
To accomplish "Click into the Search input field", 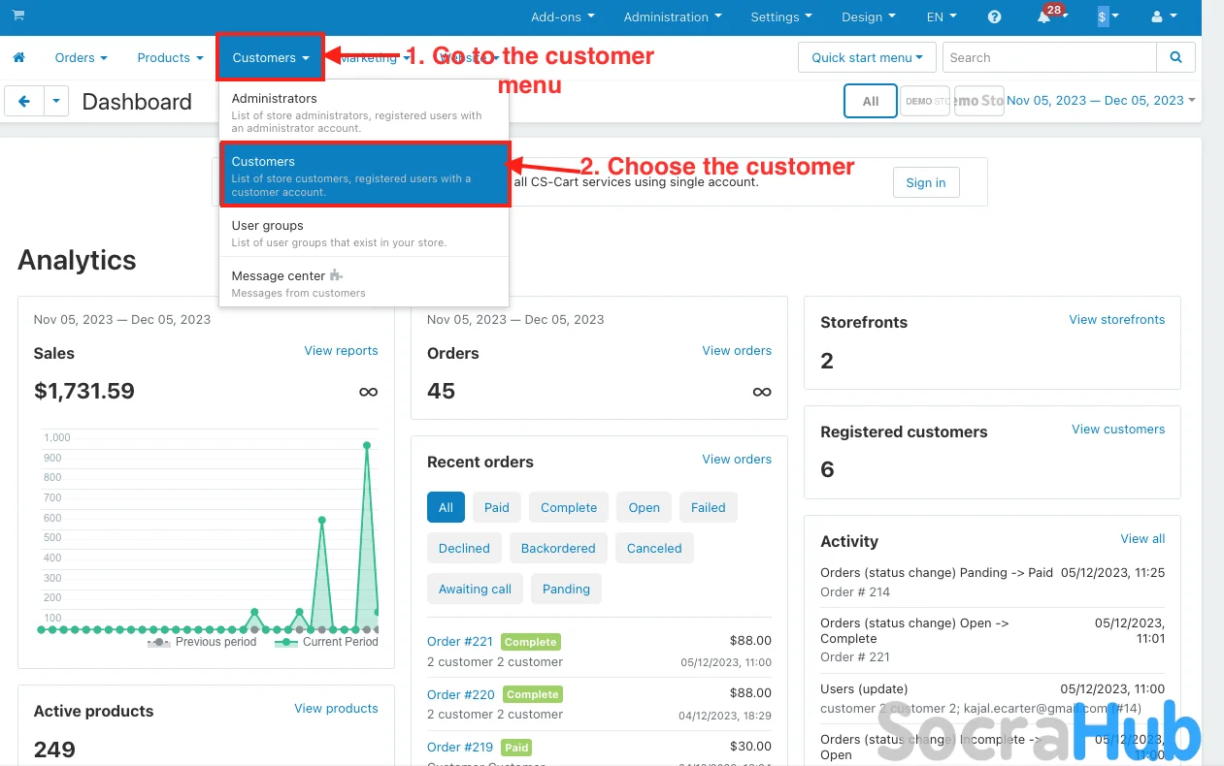I will click(1048, 57).
